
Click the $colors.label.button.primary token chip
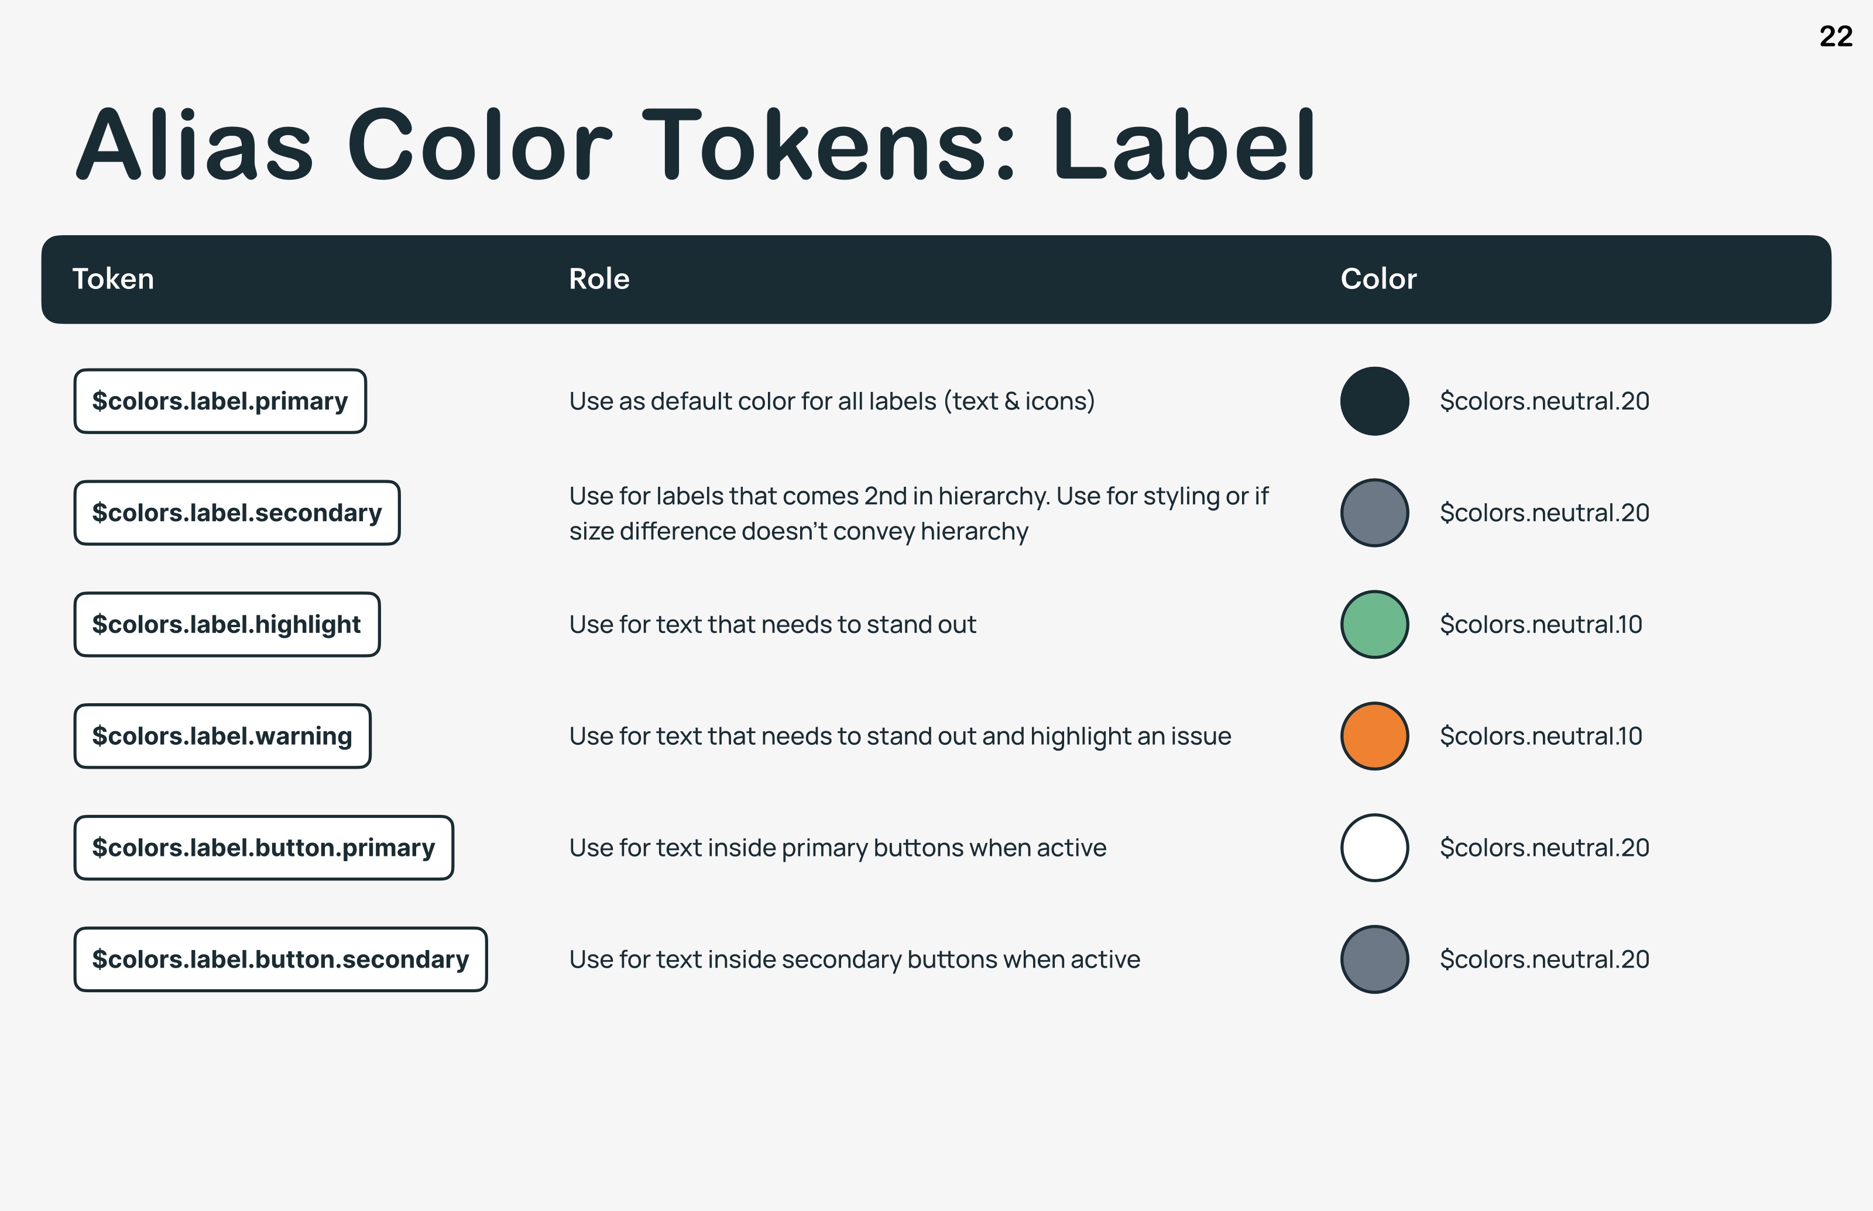263,848
